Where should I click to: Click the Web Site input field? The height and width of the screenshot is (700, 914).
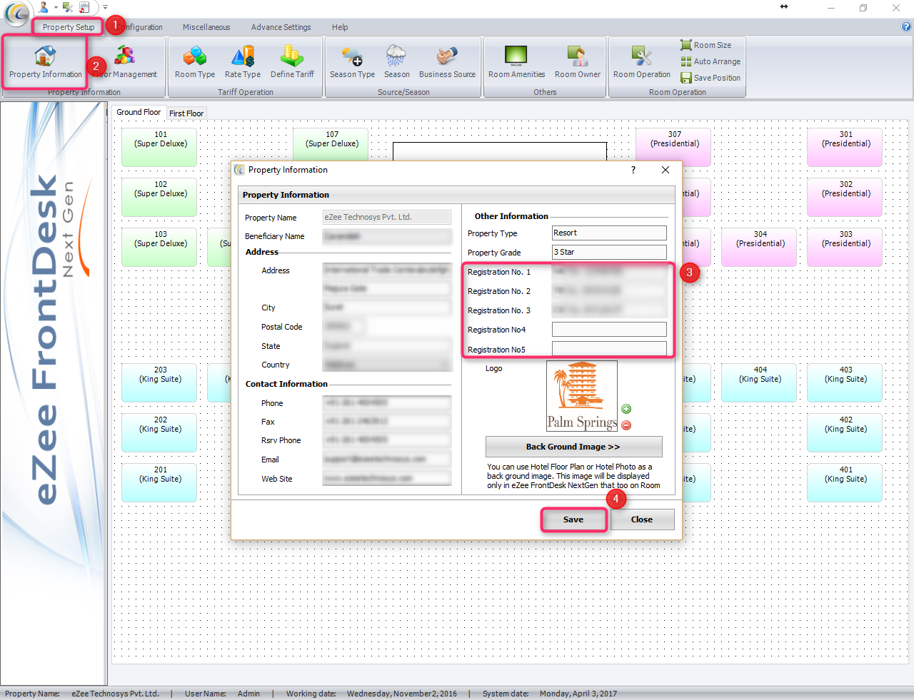(386, 479)
